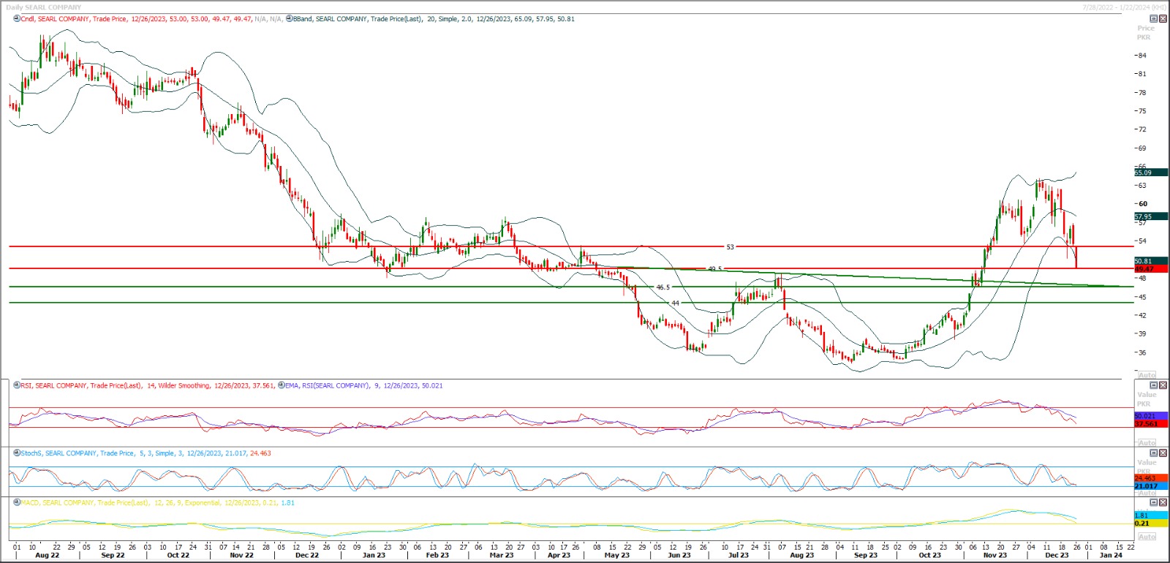The height and width of the screenshot is (563, 1170).
Task: Click the clock icon beside the EMA legend
Action: [282, 385]
